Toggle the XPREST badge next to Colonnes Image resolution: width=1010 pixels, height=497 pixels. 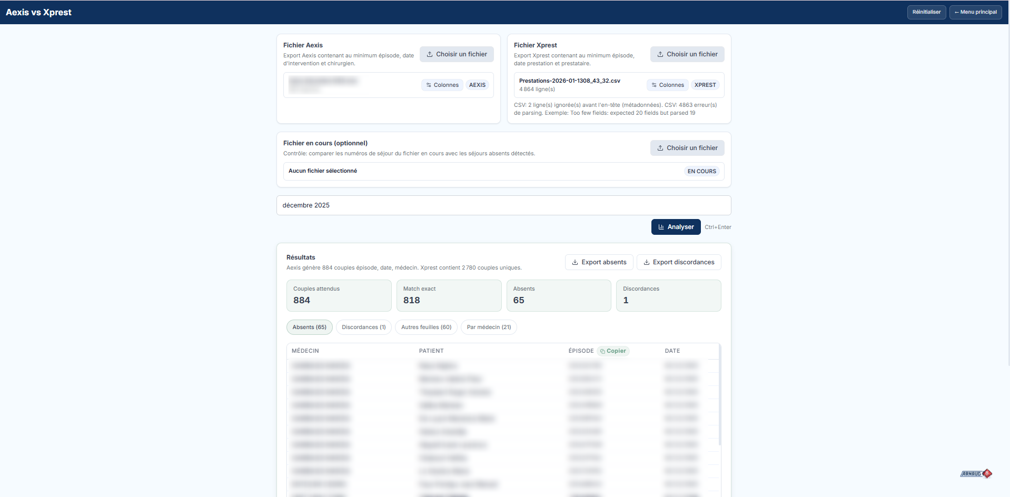705,85
